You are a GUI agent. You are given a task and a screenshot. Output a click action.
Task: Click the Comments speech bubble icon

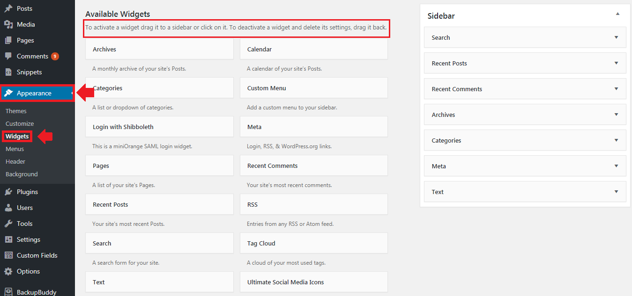8,56
